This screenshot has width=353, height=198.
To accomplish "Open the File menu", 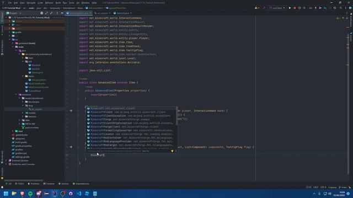I will [10, 3].
